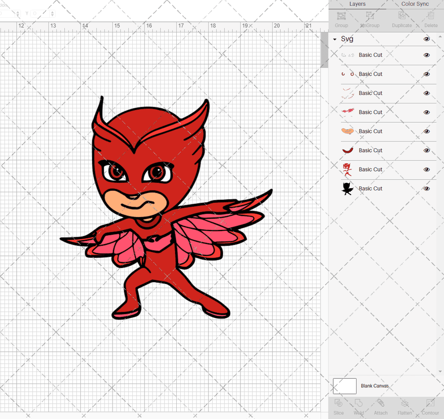
Task: Open the Y position stepper dropdown
Action: tap(52, 13)
